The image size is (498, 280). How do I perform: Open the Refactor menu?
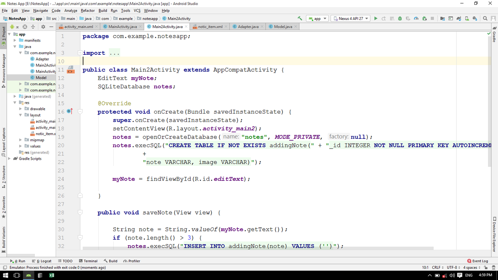[88, 10]
